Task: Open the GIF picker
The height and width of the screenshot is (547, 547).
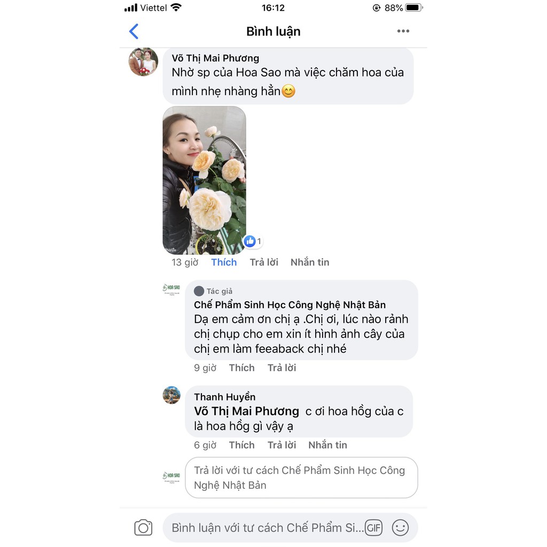Action: (x=373, y=527)
